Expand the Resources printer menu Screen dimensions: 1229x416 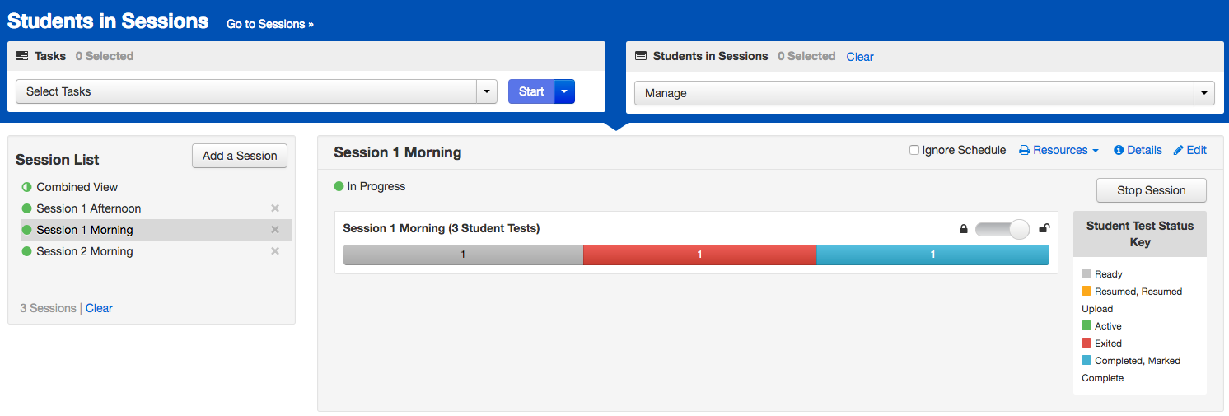(x=1058, y=150)
